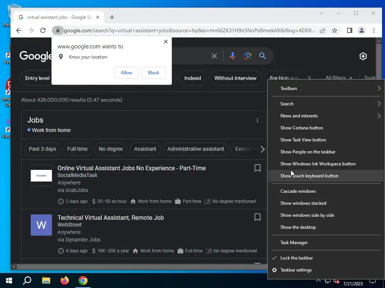The height and width of the screenshot is (288, 385).
Task: Open the Chrome profile avatar
Action: coord(361,30)
